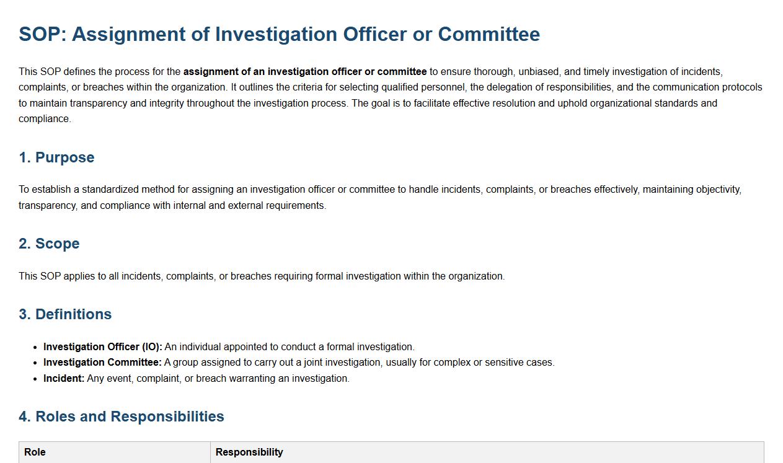Viewport: 783px width, 463px height.
Task: Click the Purpose line beginning "transparency, and compliance"
Action: click(x=172, y=206)
